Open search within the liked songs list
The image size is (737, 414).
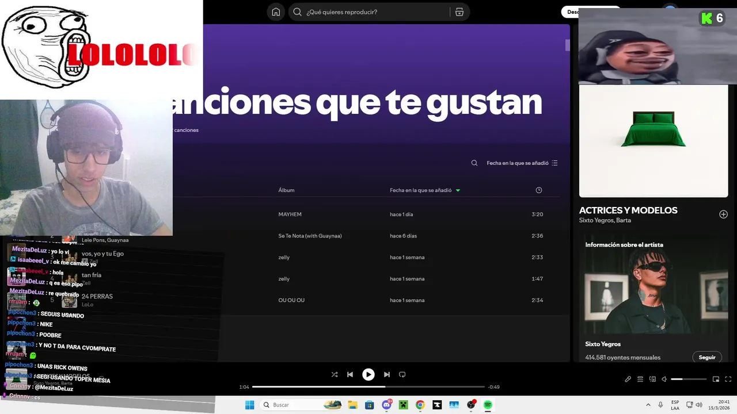click(x=474, y=163)
